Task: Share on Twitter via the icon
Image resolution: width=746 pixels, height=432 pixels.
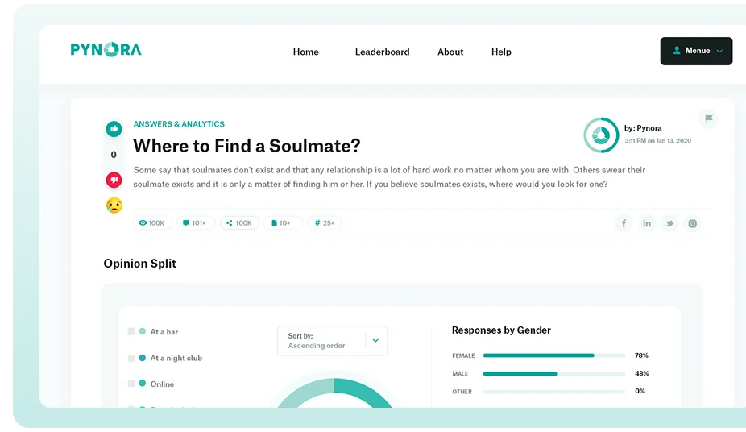Action: pyautogui.click(x=669, y=223)
